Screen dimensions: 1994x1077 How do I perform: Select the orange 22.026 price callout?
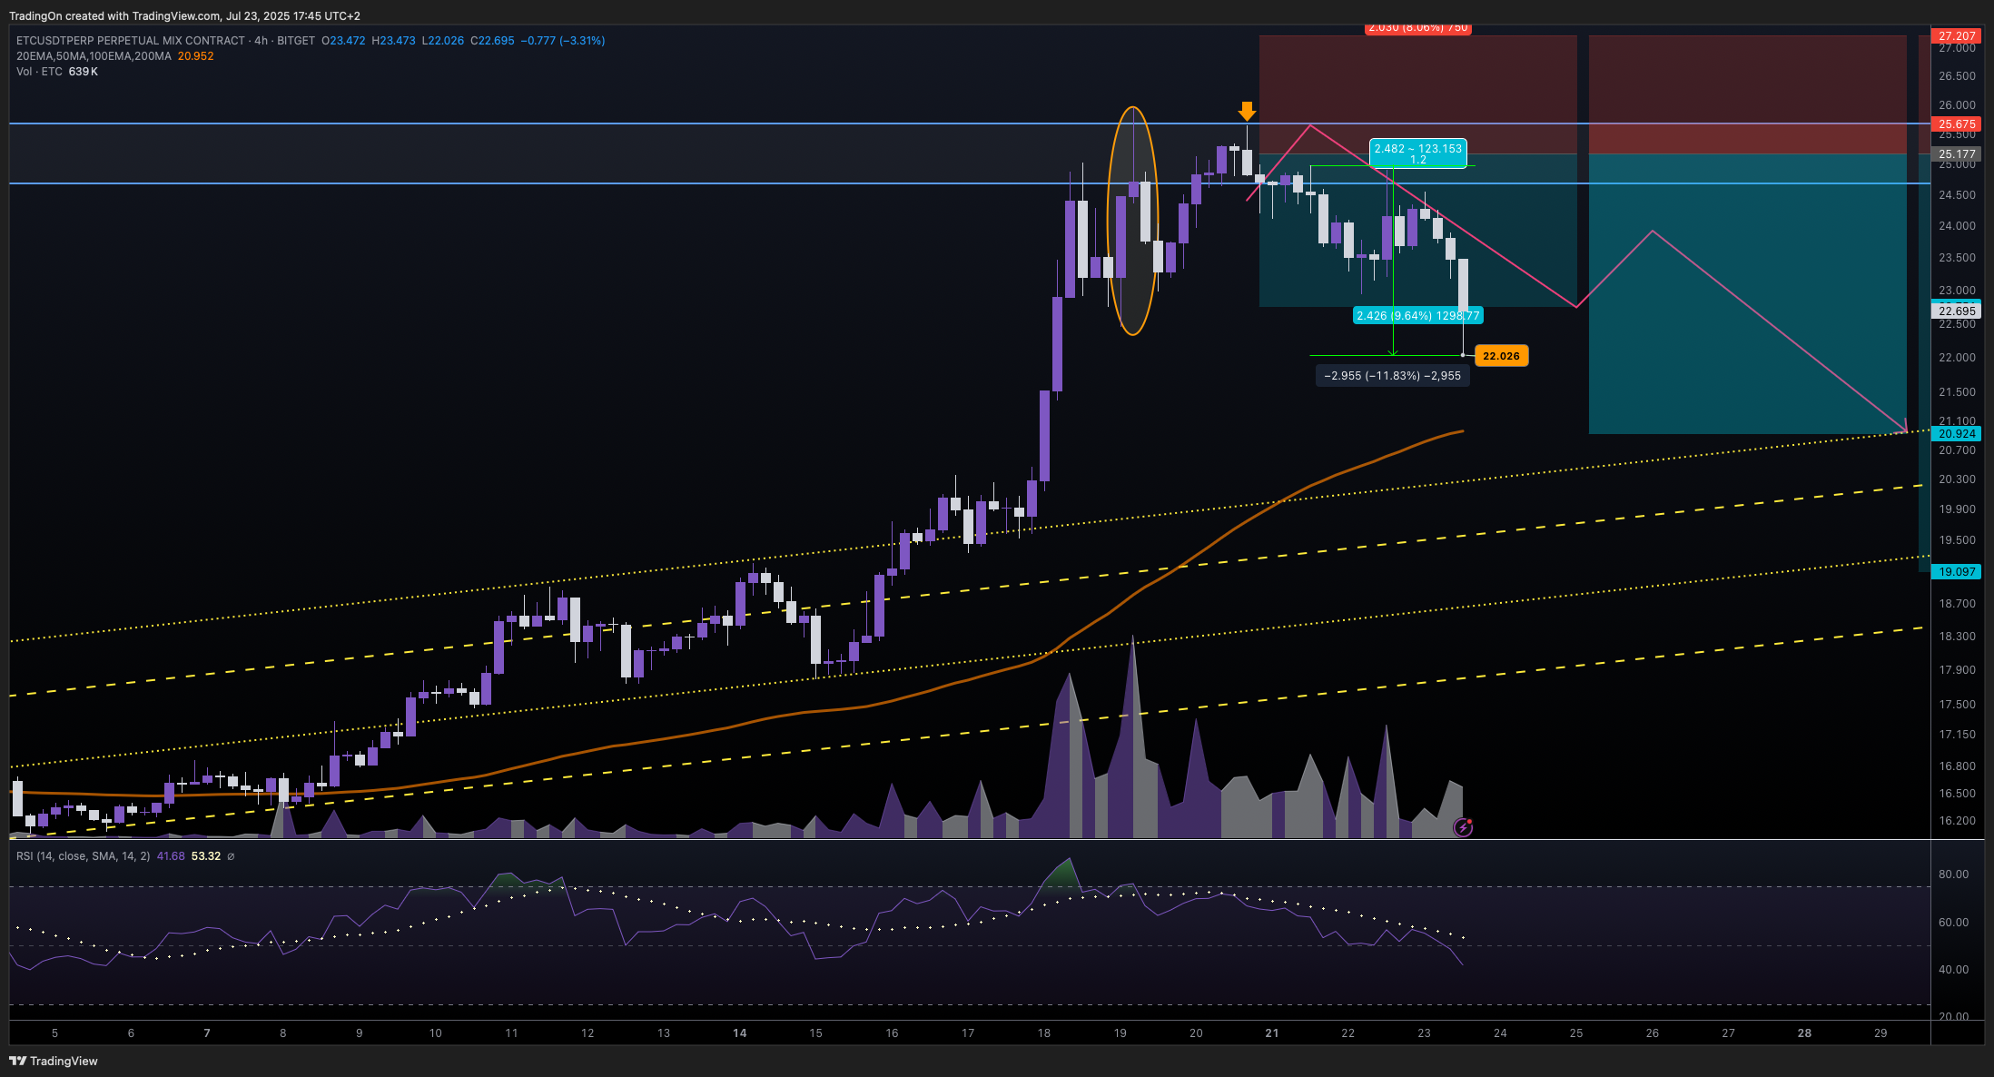point(1501,356)
